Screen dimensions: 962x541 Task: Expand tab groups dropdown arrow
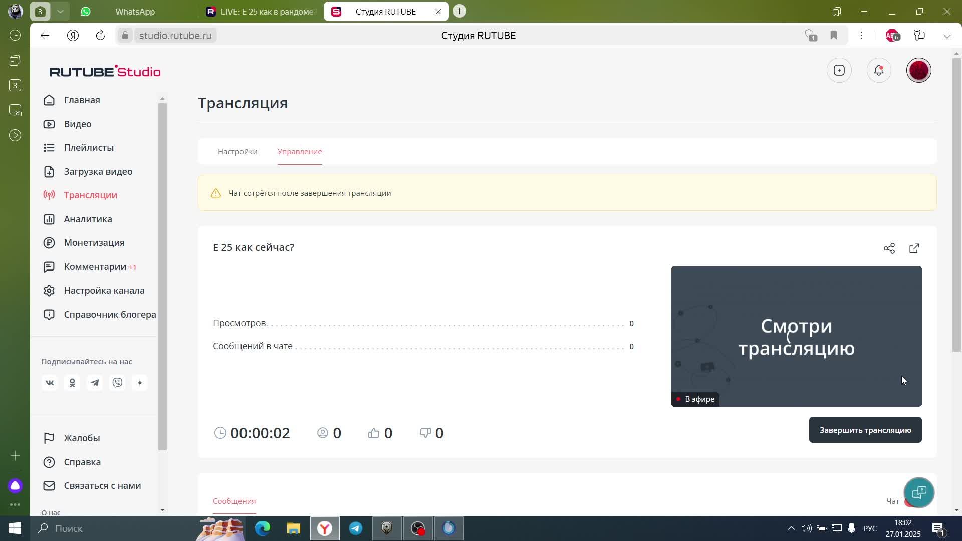coord(60,11)
